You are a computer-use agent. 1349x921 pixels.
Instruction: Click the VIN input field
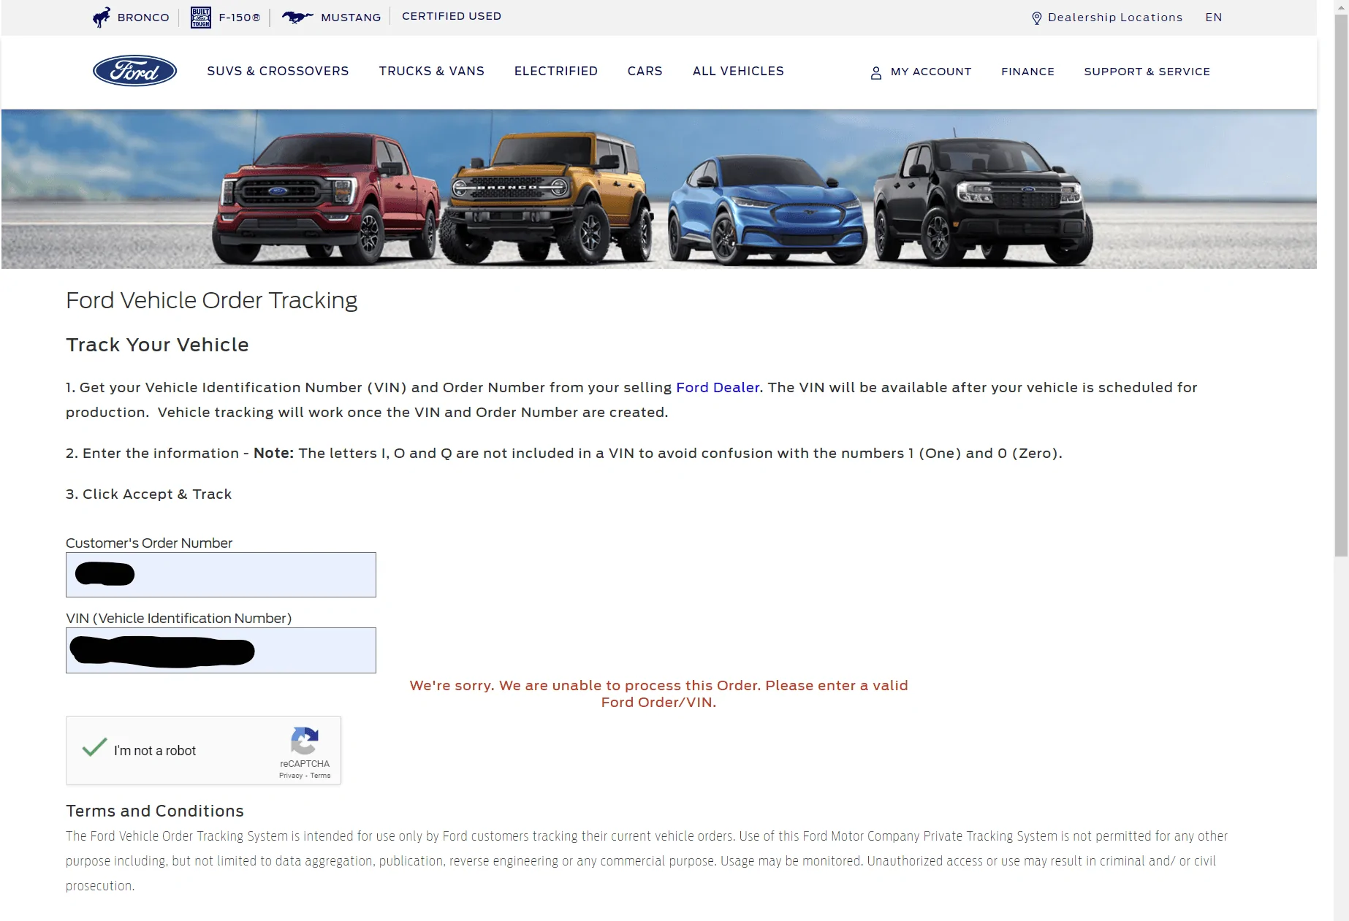pos(221,650)
